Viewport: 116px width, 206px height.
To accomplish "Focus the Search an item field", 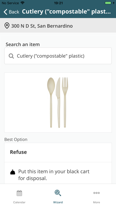I will pyautogui.click(x=58, y=56).
